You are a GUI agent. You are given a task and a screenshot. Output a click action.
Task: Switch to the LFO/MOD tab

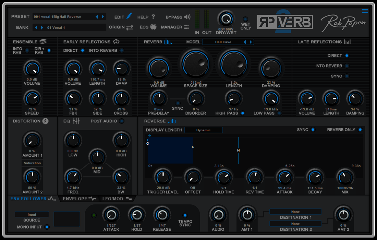coord(117,199)
